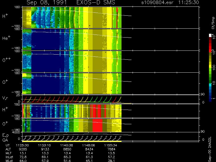Click the InLat value "57.2"
This screenshot has width=216, height=162.
click(111, 157)
